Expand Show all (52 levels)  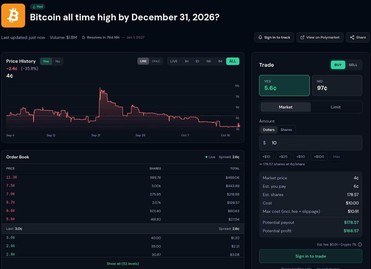click(123, 263)
